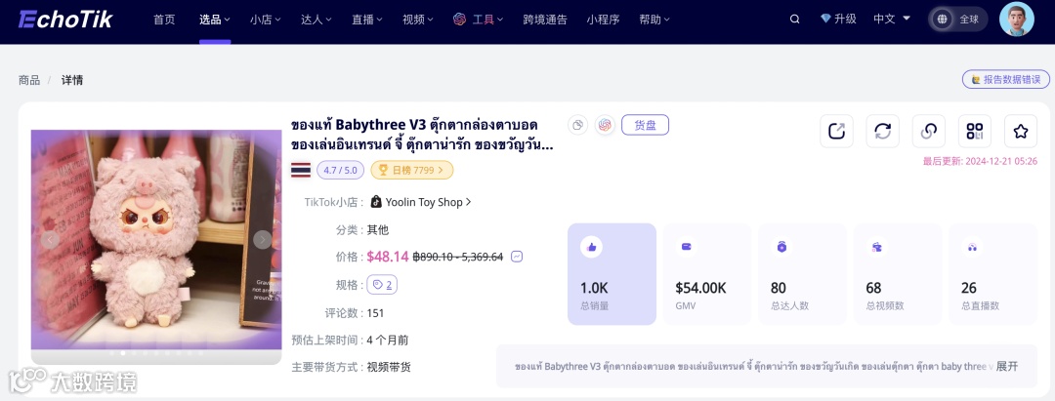Click the 评论数 151 value
The width and height of the screenshot is (1055, 401).
click(x=375, y=313)
